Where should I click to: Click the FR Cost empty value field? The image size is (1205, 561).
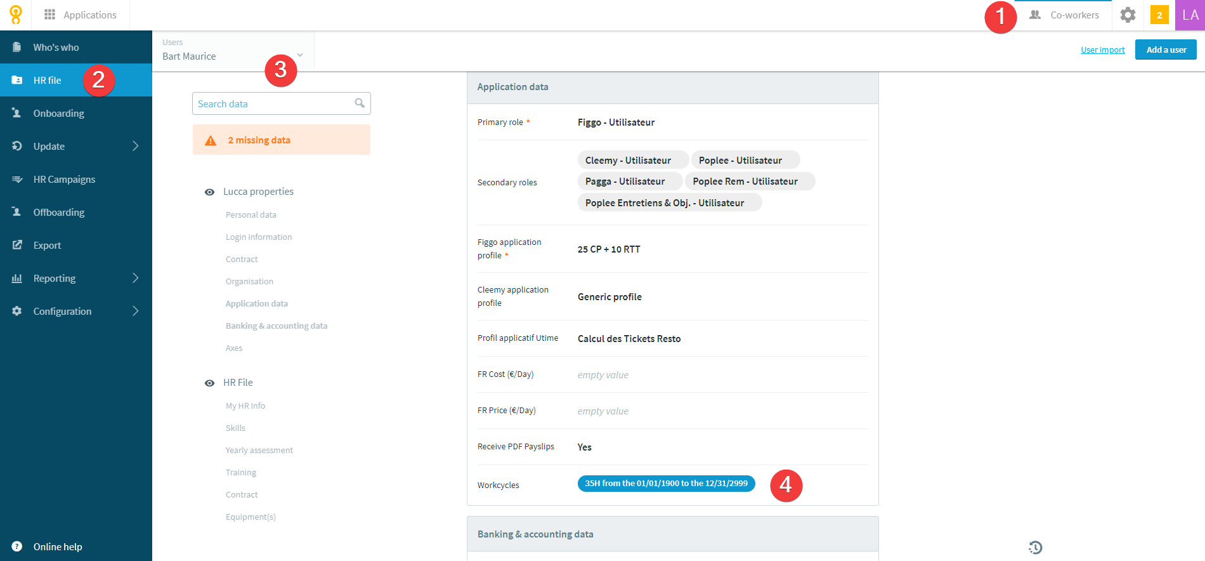[x=602, y=374]
